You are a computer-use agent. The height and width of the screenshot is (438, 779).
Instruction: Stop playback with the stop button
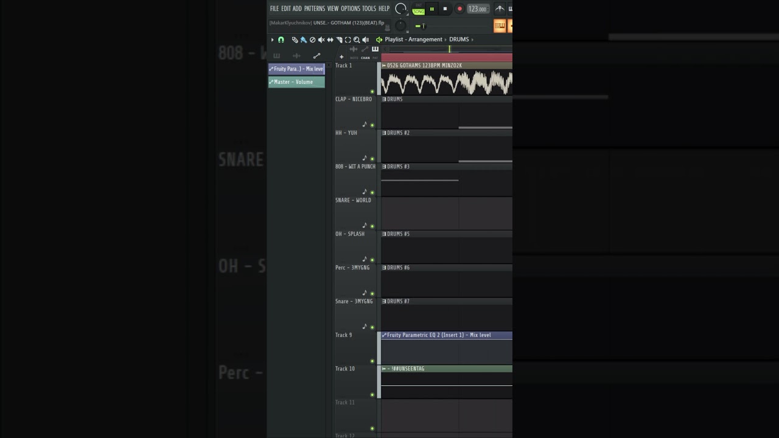tap(445, 9)
